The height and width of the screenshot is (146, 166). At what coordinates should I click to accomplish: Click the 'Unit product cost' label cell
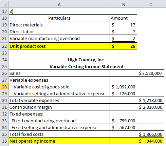coord(59,46)
